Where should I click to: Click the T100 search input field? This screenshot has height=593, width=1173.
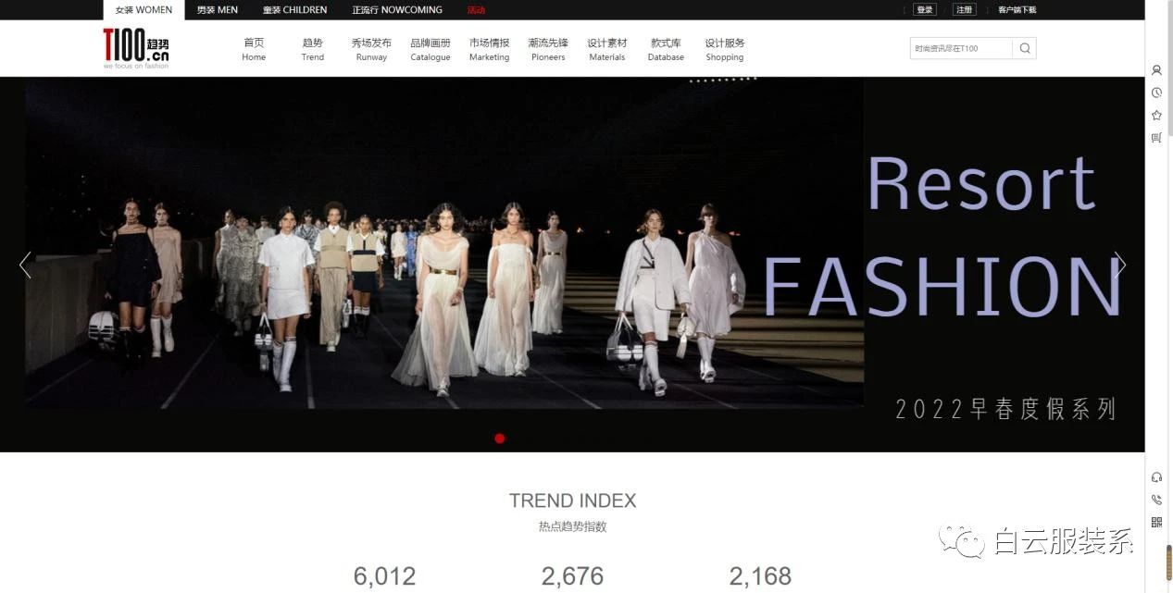click(960, 48)
